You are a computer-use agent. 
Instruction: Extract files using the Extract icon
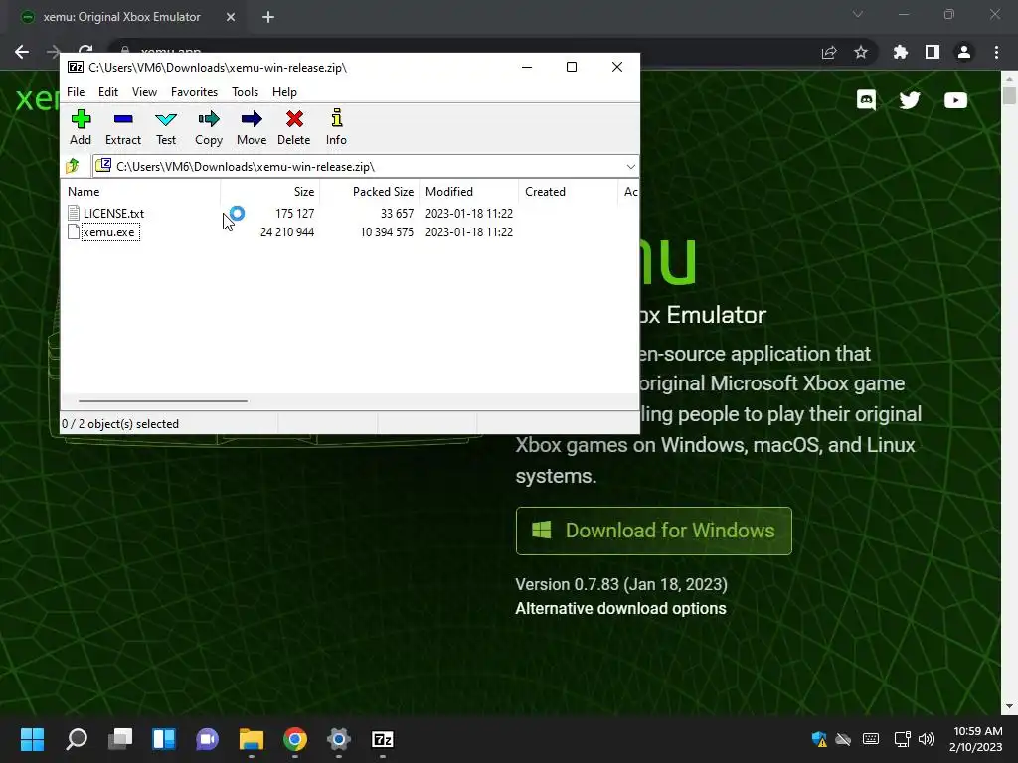(x=122, y=127)
